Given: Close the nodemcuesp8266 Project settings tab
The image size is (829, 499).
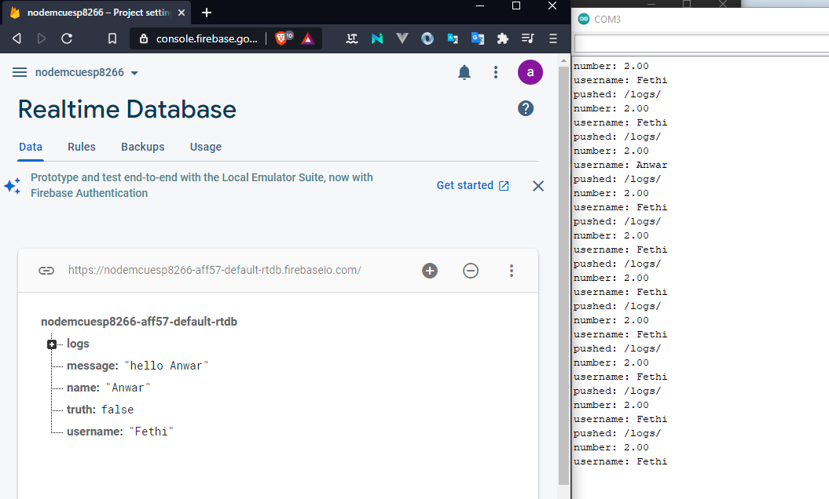Looking at the screenshot, I should coord(182,13).
